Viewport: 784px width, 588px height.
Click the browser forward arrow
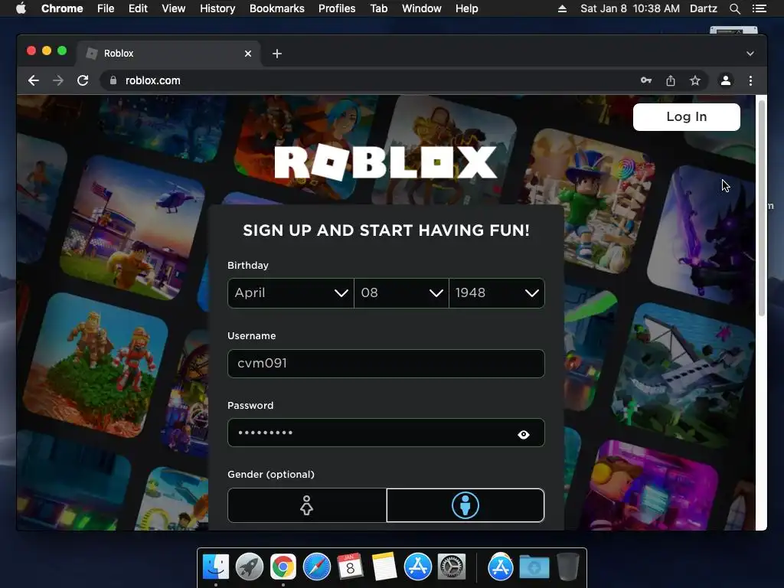point(58,80)
